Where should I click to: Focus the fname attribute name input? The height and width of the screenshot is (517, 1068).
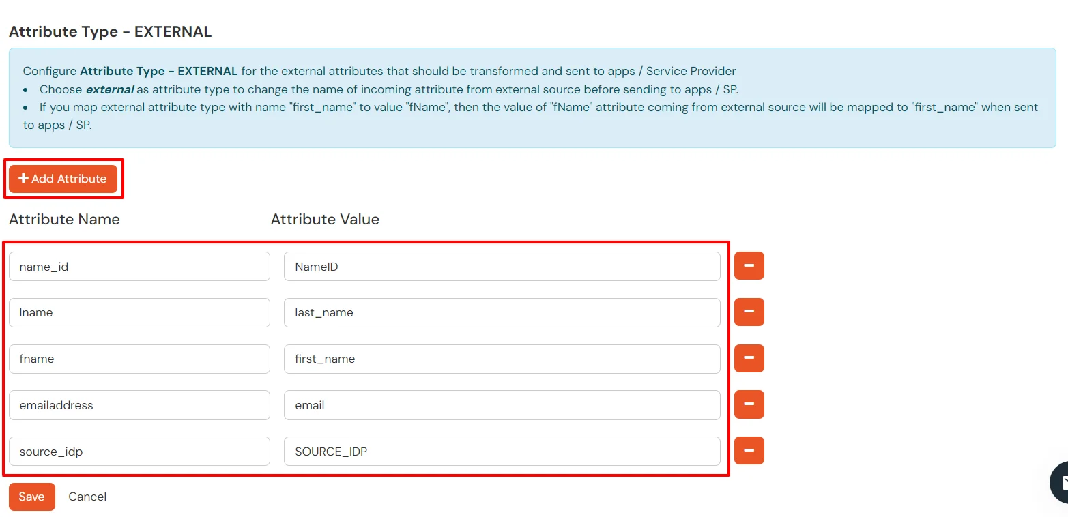[x=139, y=359]
